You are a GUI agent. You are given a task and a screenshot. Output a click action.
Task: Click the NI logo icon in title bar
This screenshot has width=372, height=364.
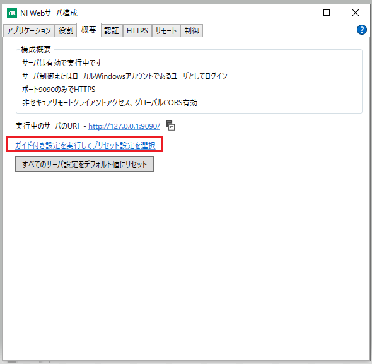(x=12, y=13)
